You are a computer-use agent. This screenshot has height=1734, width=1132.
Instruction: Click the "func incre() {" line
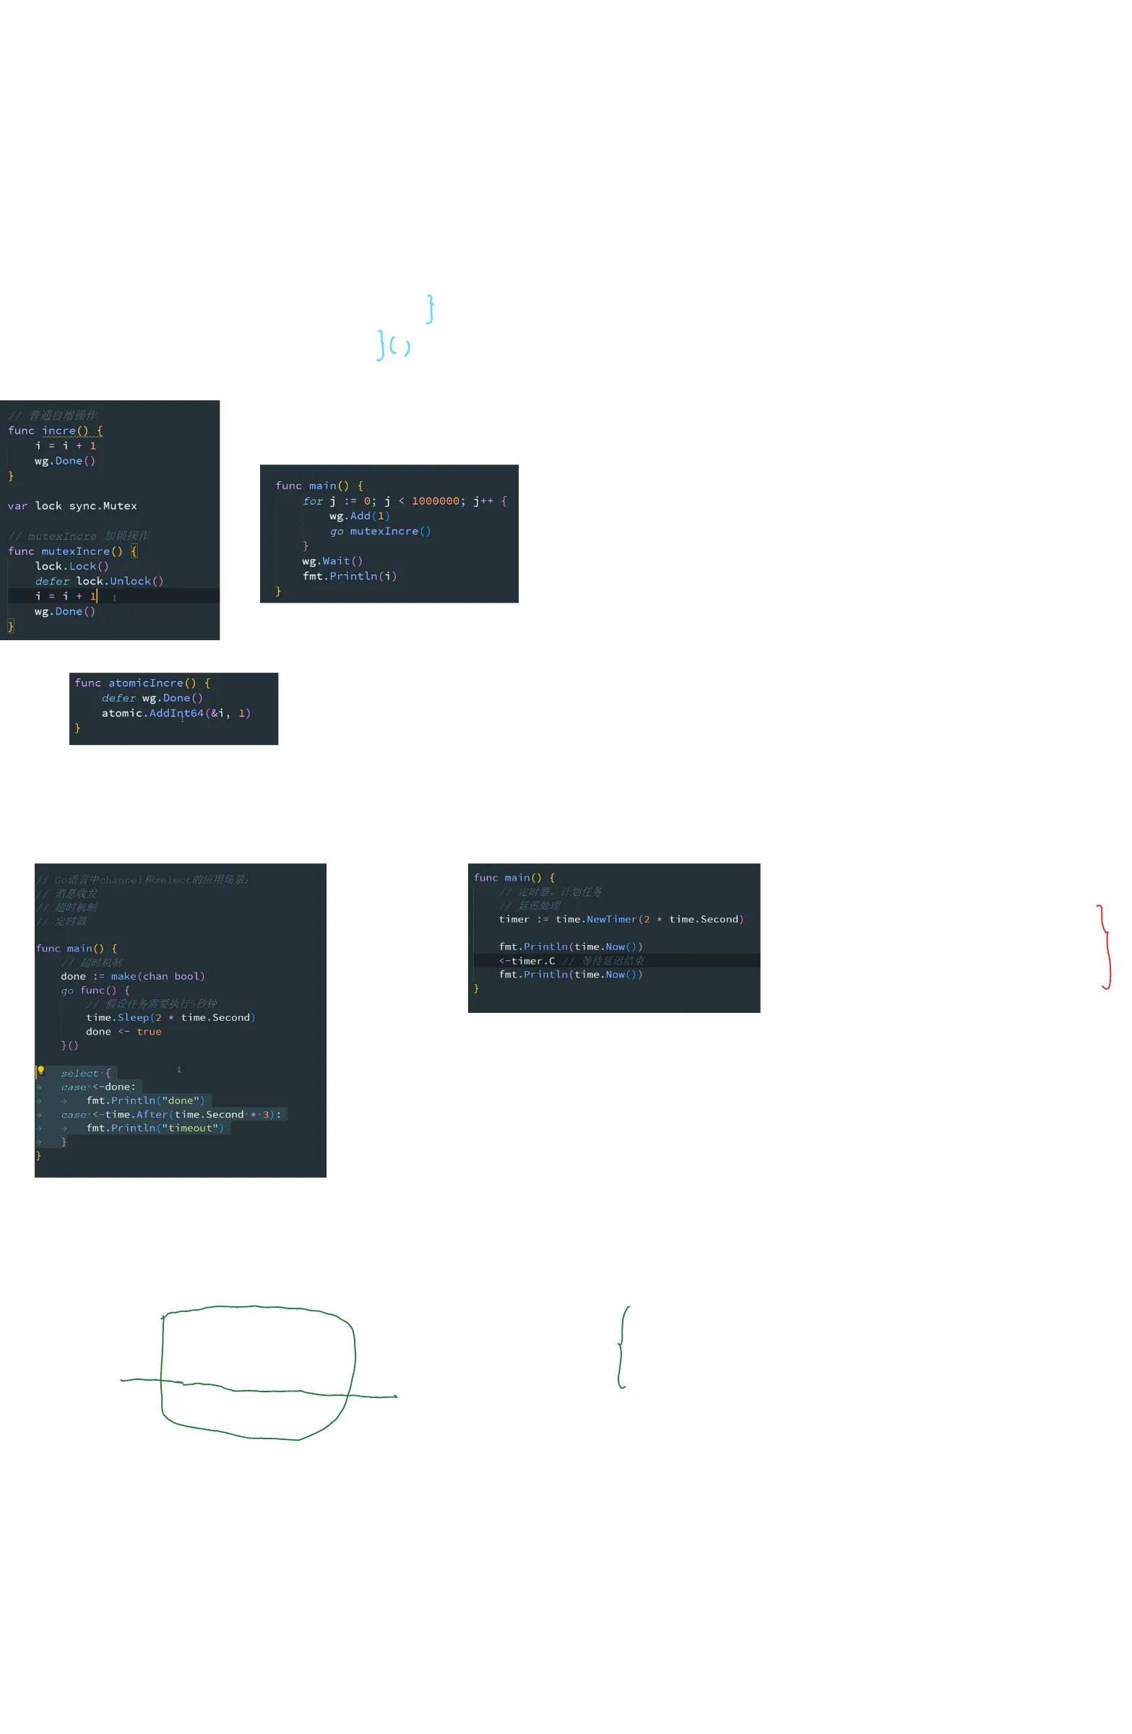click(56, 431)
